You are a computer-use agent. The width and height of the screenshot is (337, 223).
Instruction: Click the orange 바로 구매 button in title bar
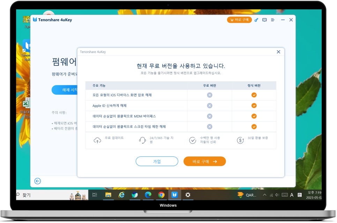click(239, 20)
